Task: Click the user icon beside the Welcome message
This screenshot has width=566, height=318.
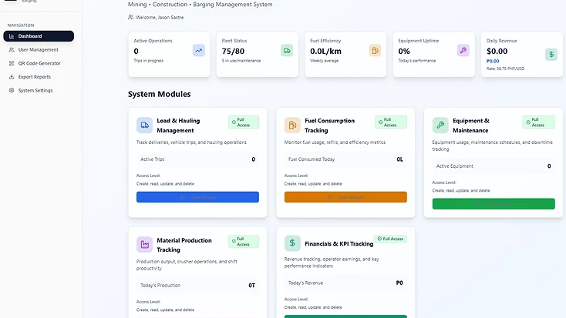Action: pos(130,17)
